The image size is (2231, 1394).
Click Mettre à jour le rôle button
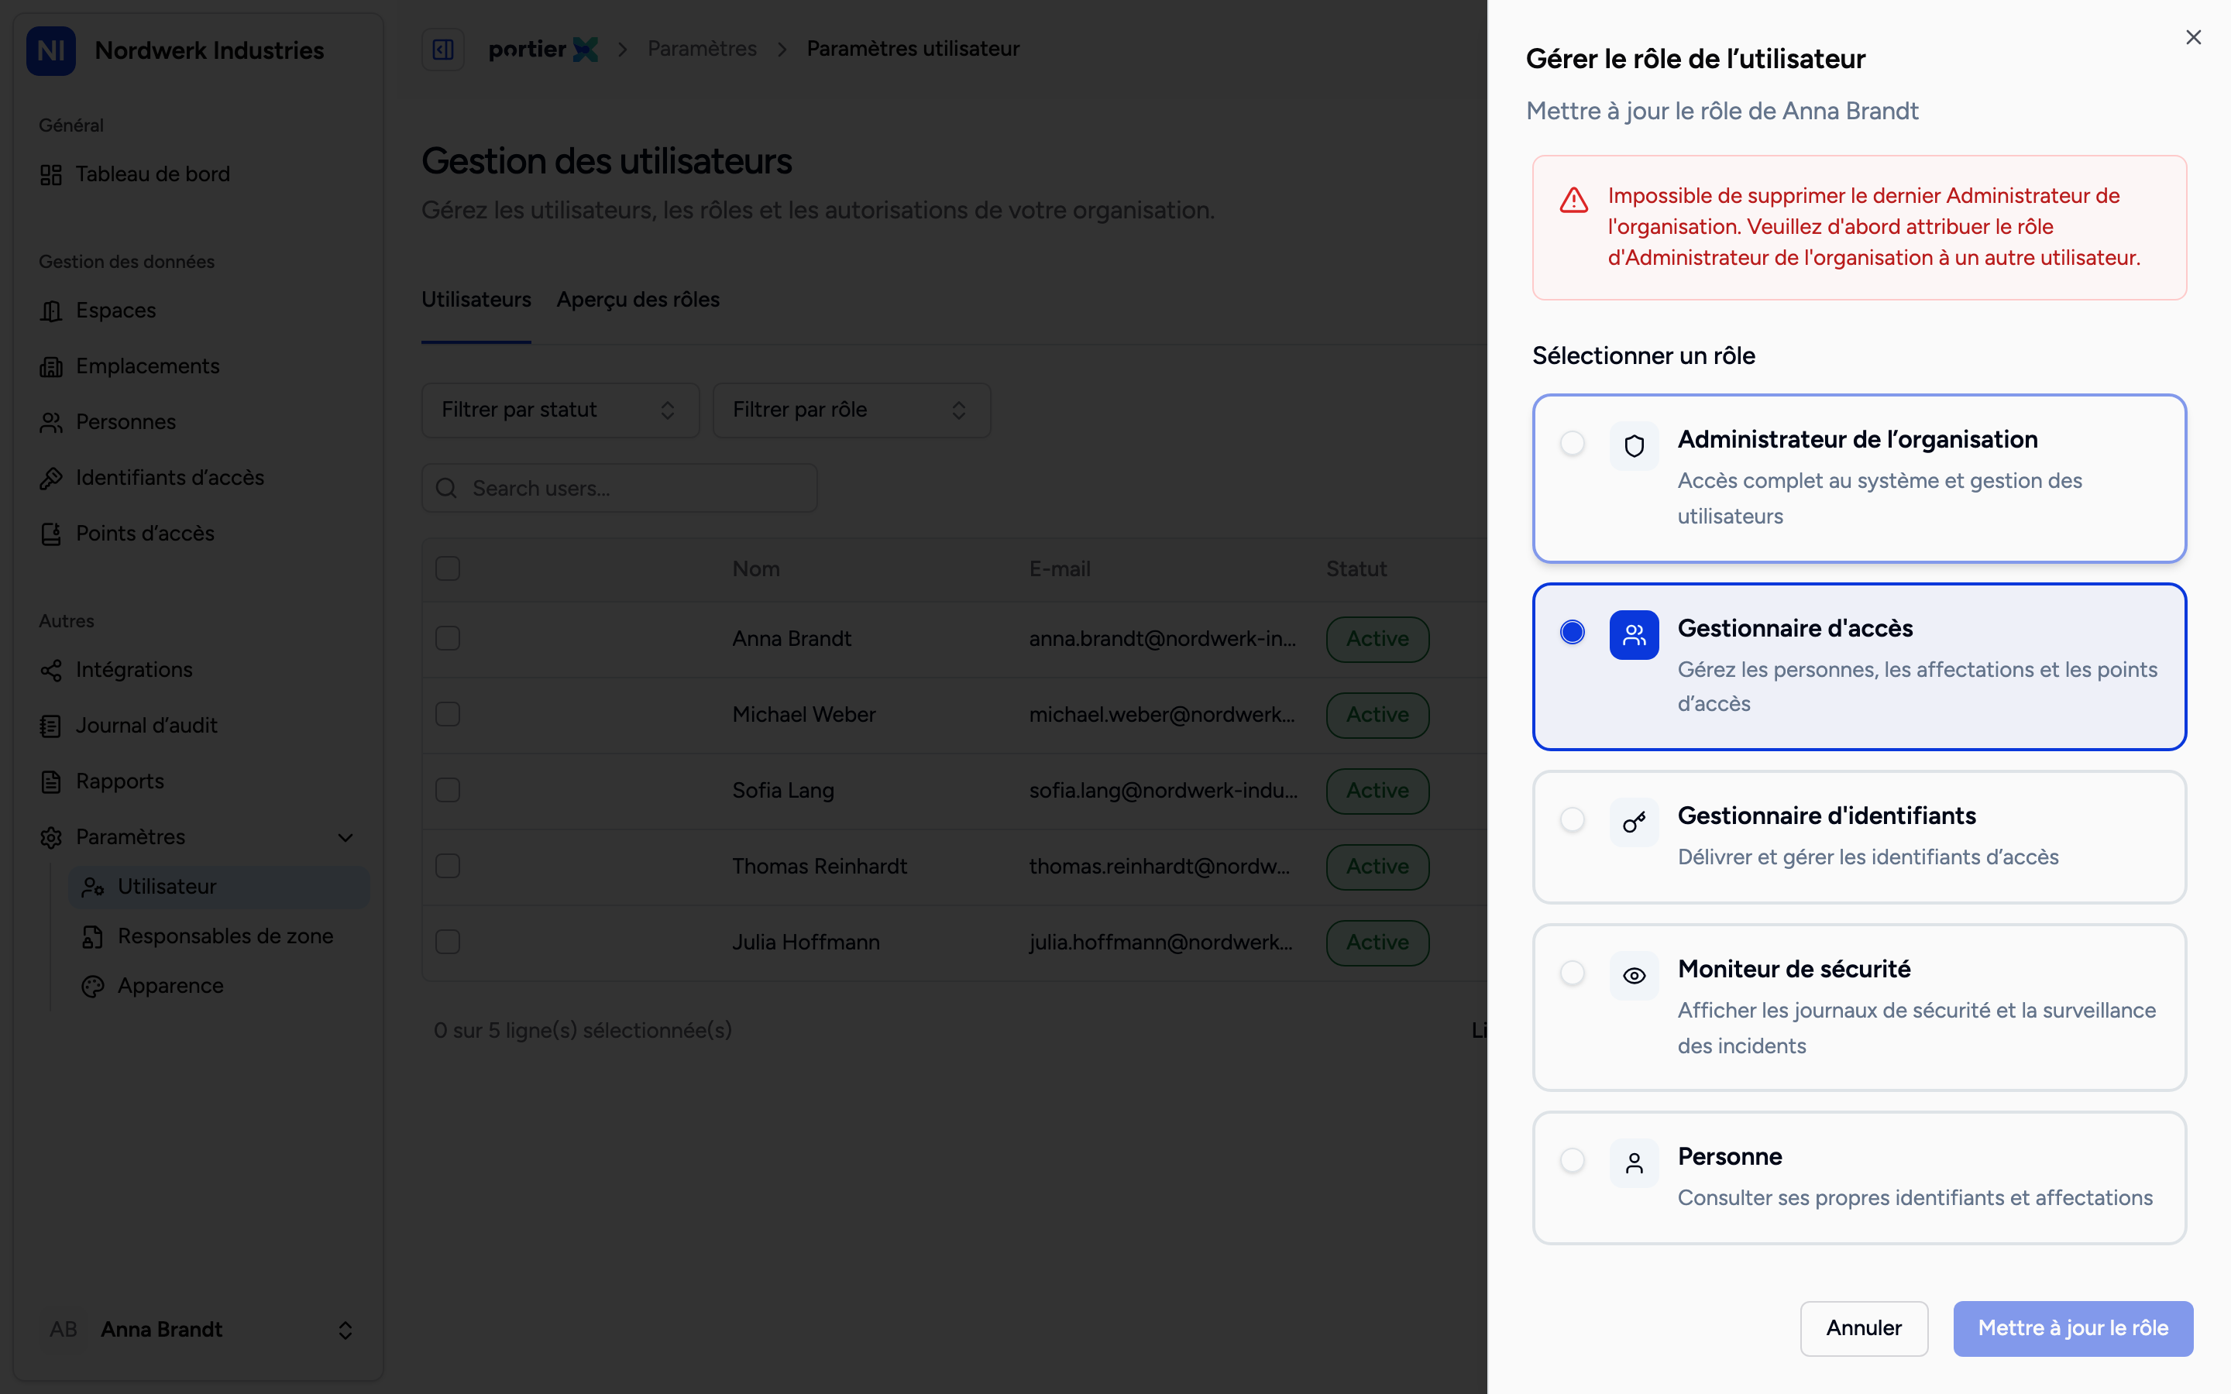point(2072,1327)
